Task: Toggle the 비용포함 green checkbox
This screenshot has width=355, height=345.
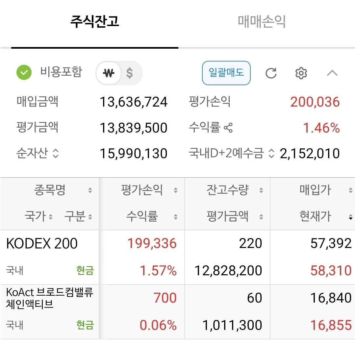Action: click(24, 72)
